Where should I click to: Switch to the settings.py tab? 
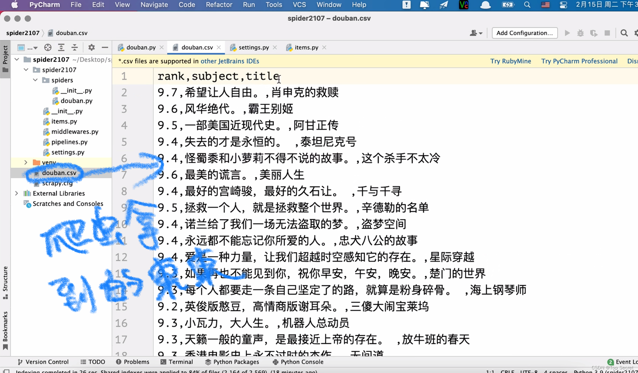[253, 47]
